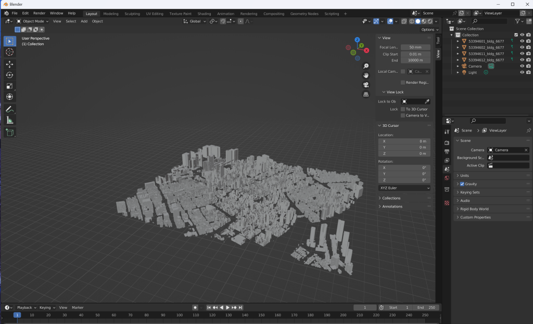
Task: Open the XYZ Euler rotation mode dropdown
Action: point(404,188)
